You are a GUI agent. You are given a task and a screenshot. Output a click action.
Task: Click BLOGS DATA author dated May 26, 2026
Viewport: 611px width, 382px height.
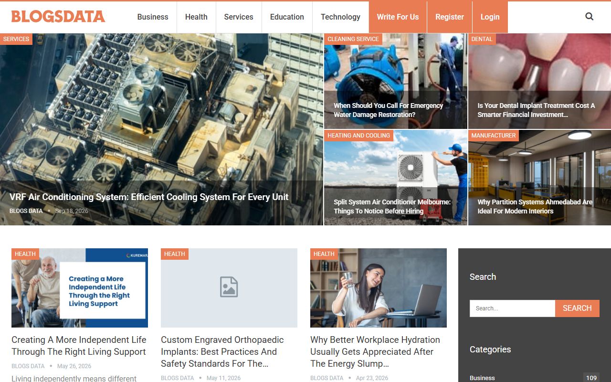coord(28,366)
